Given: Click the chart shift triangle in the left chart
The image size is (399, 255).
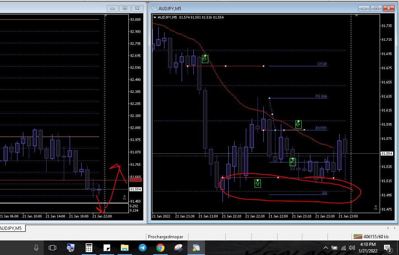Looking at the screenshot, I should pyautogui.click(x=106, y=16).
